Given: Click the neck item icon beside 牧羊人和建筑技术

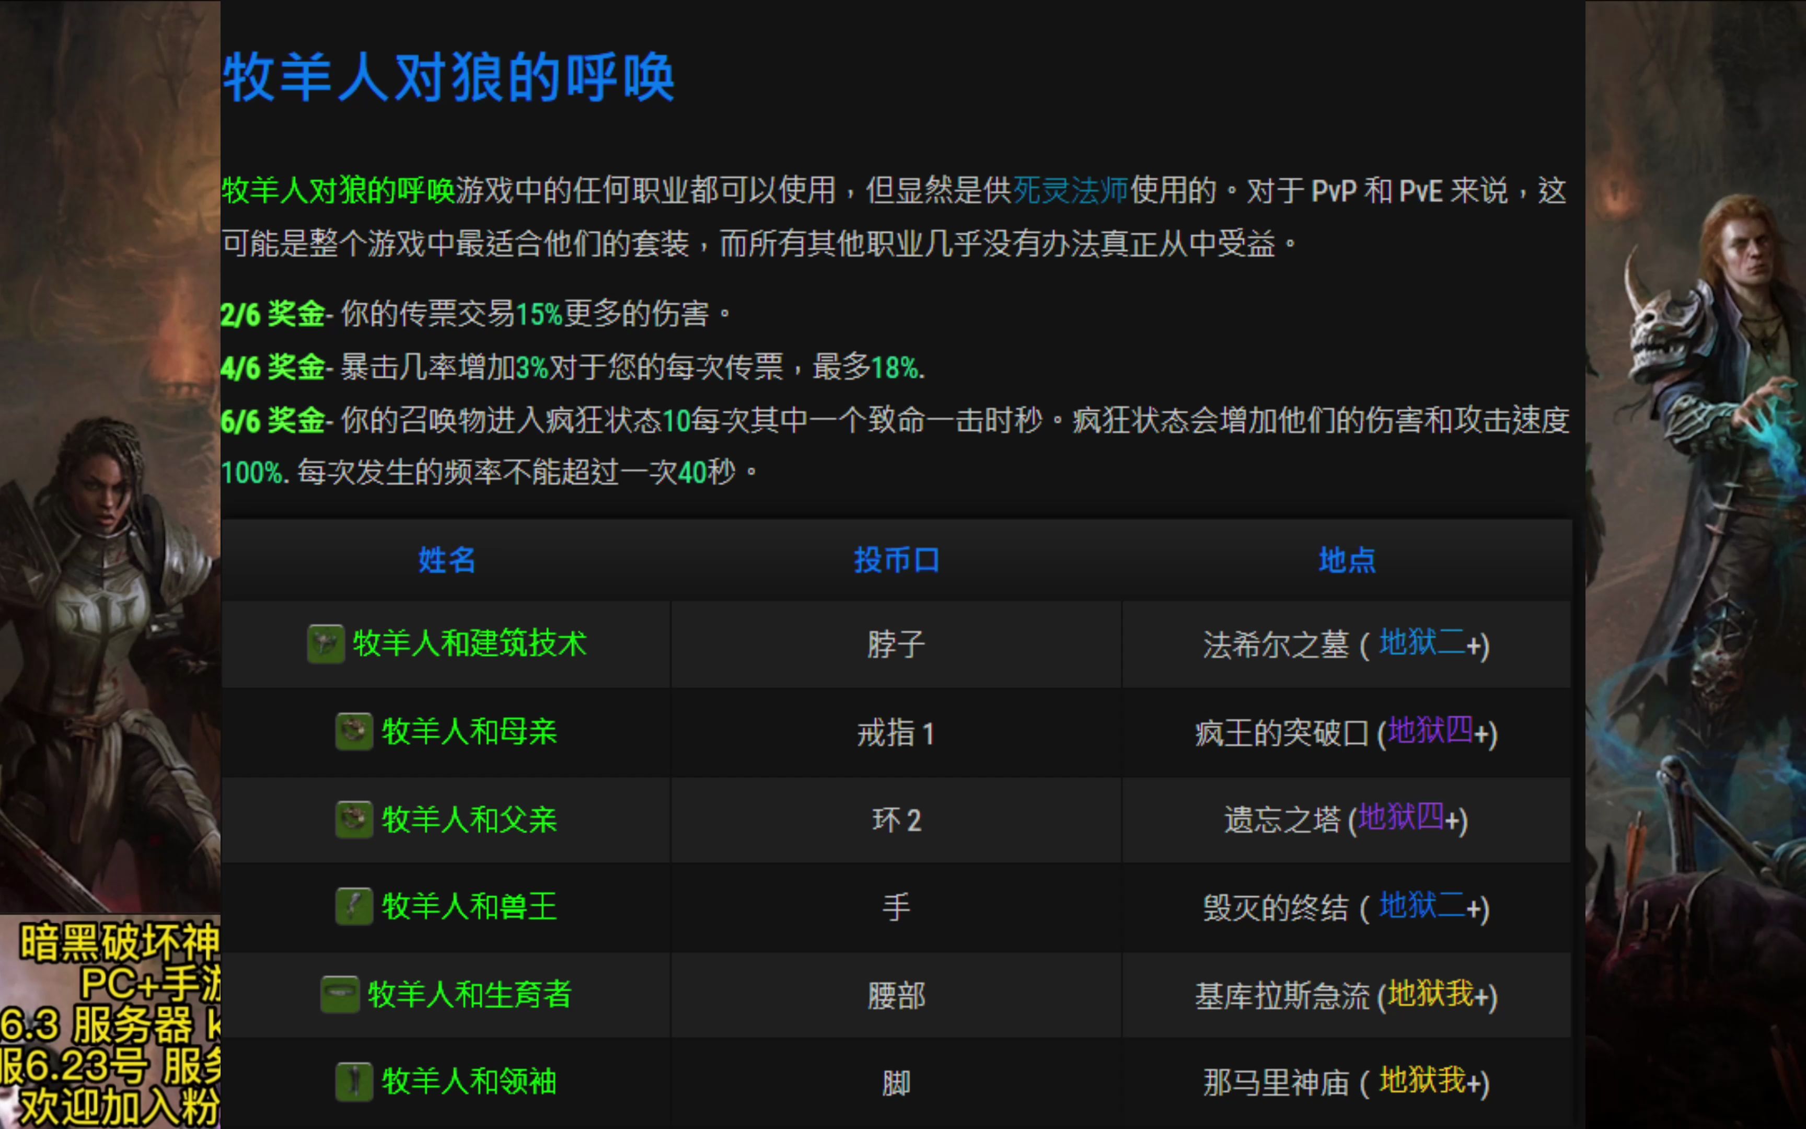Looking at the screenshot, I should click(x=326, y=643).
